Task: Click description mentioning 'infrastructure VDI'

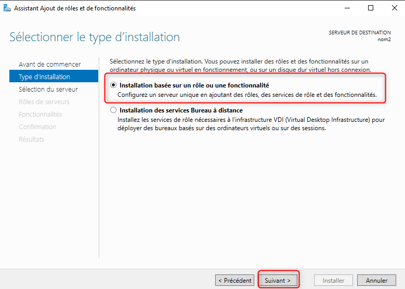Action: point(251,124)
